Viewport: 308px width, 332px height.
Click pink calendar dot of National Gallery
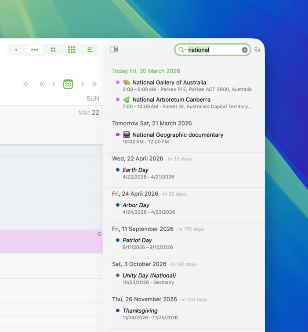(118, 82)
